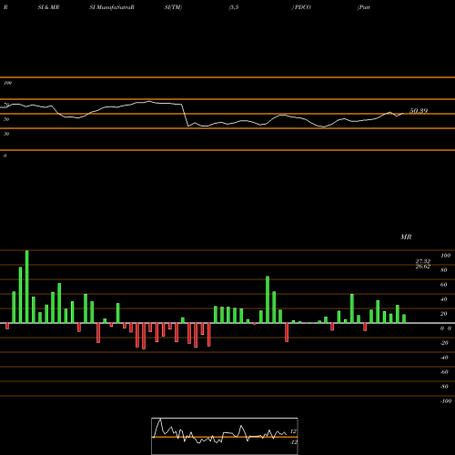Viewport: 455px width, 455px height.
Task: Click the 'SI(TM)' header text
Action: (x=173, y=7)
